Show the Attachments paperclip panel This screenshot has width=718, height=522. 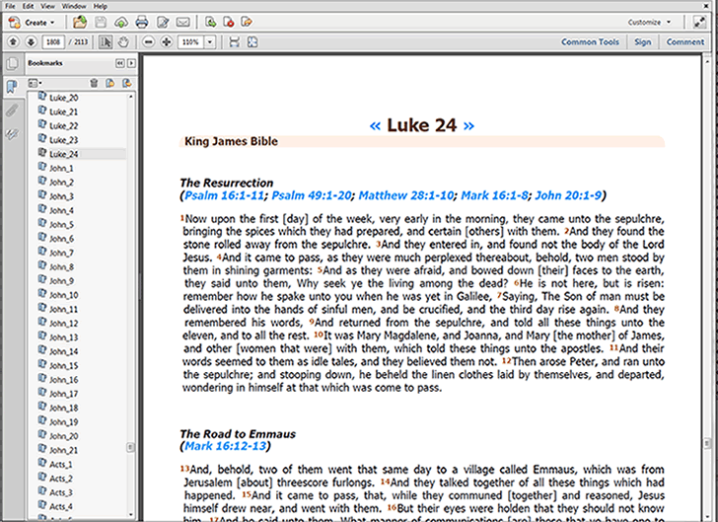click(x=13, y=110)
